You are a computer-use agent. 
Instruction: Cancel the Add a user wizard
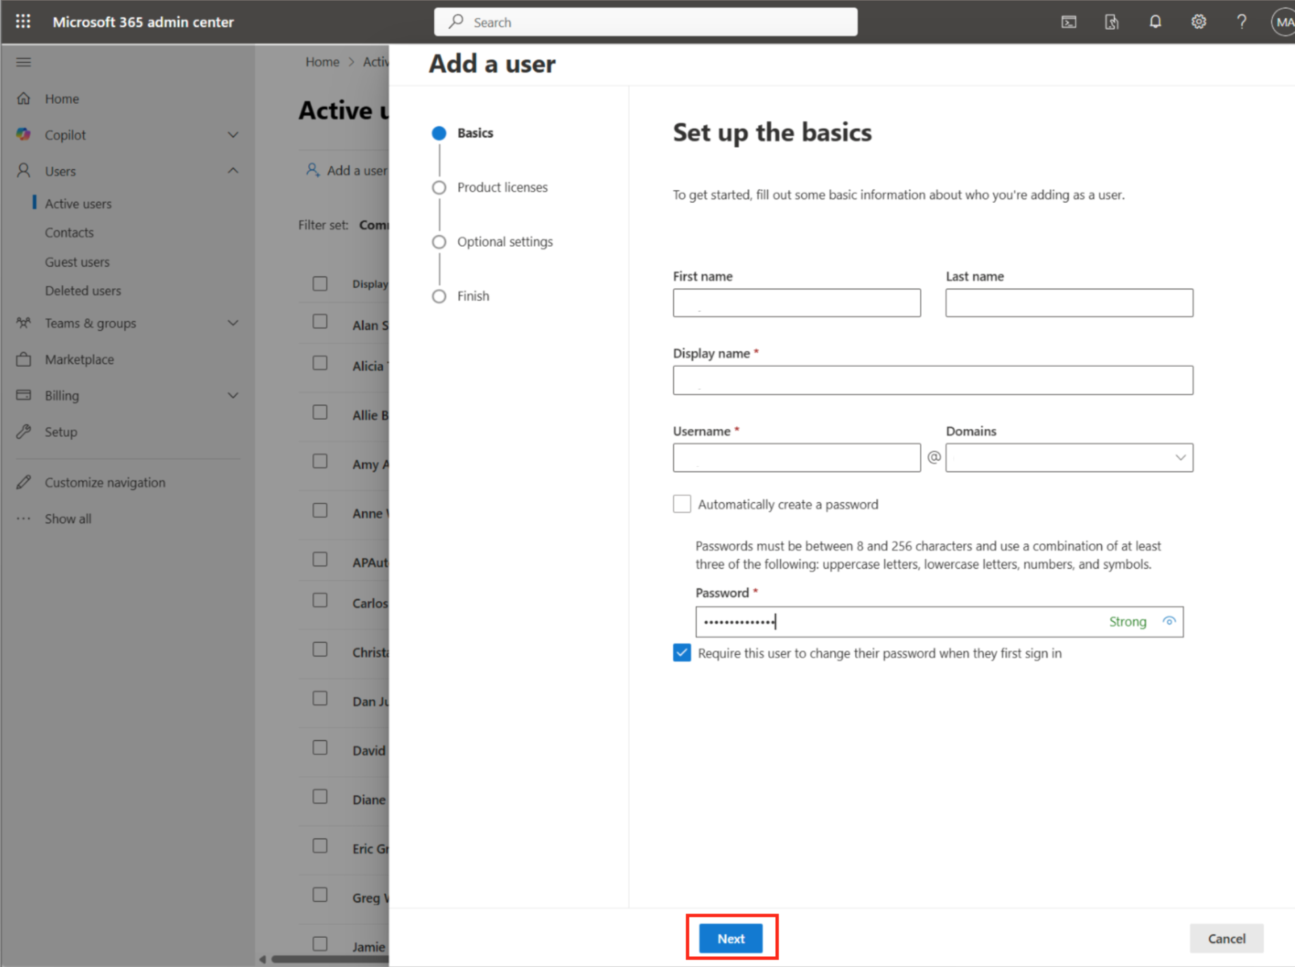[x=1226, y=938]
